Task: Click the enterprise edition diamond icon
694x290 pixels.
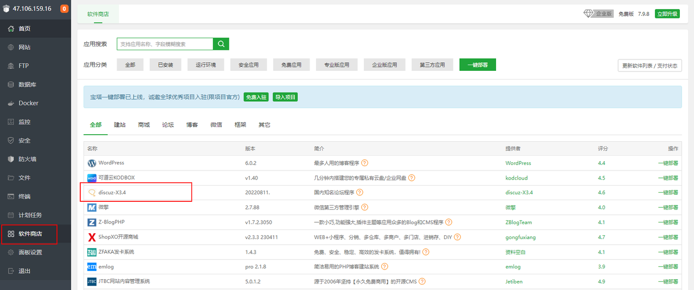Action: pos(588,14)
